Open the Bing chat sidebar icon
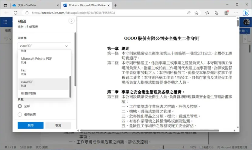The width and height of the screenshot is (252, 150). (246, 13)
